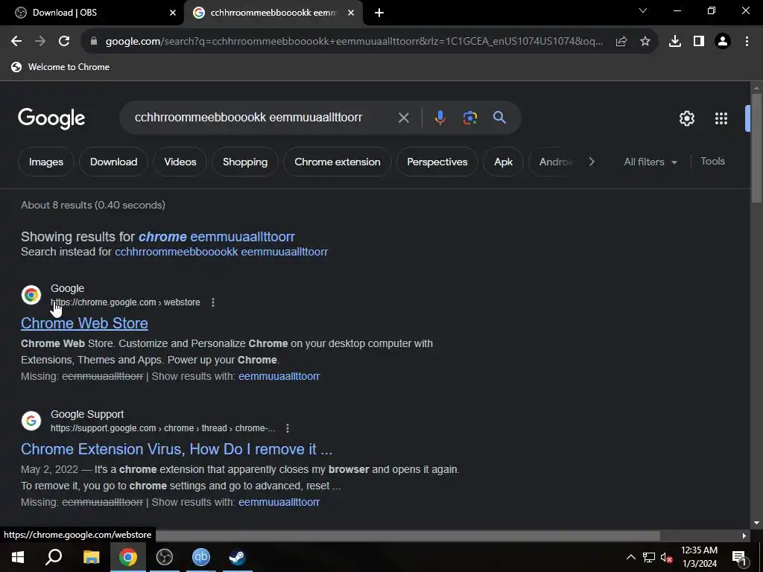Click the Google logo
This screenshot has height=572, width=763.
click(x=51, y=118)
